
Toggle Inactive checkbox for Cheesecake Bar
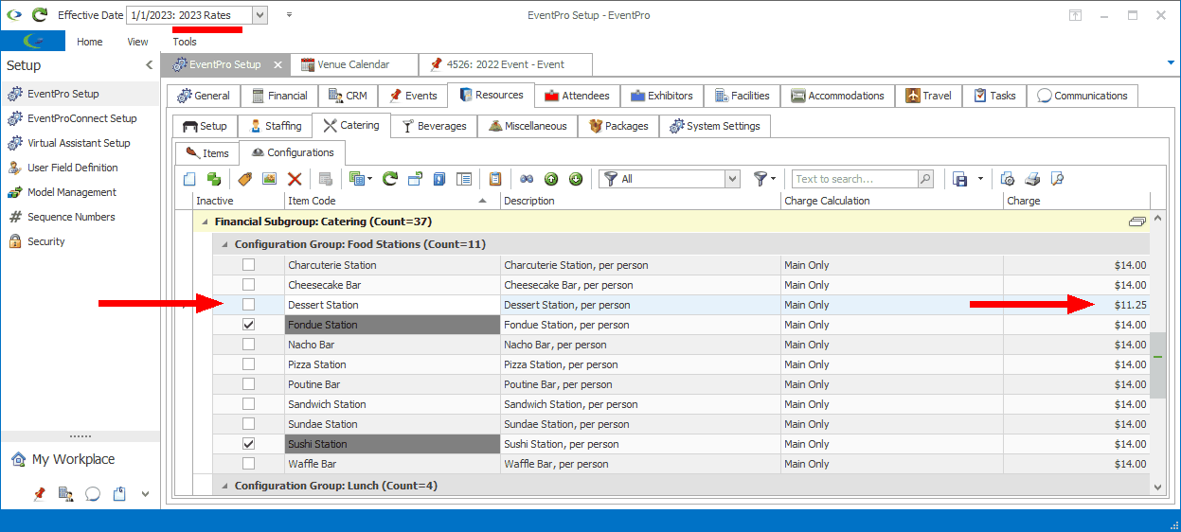click(248, 285)
